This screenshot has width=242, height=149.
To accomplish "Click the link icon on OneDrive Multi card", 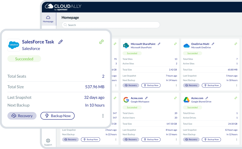I will tap(236, 44).
